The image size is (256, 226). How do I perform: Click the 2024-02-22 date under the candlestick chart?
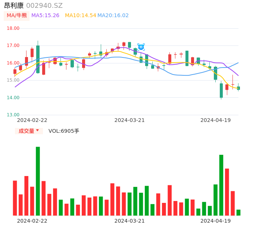click(32, 120)
